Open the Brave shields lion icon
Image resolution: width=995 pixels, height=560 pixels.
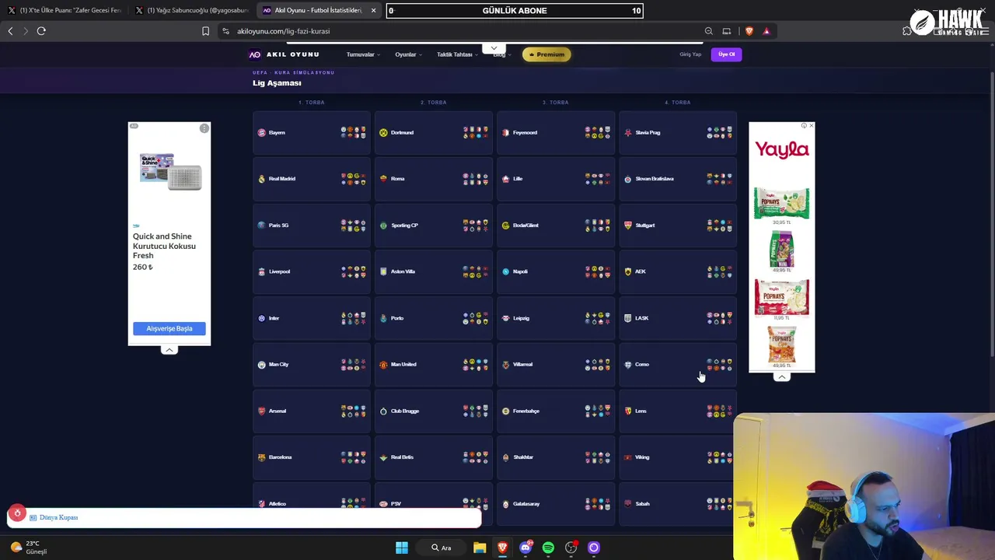[x=749, y=31]
